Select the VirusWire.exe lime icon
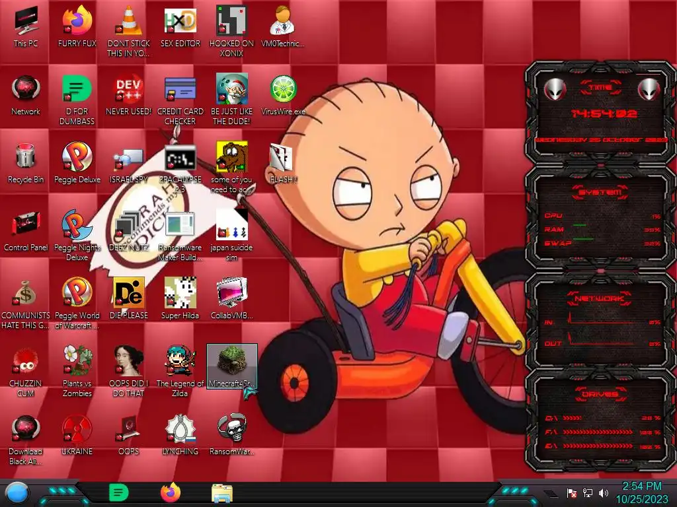The image size is (677, 507). click(x=283, y=95)
